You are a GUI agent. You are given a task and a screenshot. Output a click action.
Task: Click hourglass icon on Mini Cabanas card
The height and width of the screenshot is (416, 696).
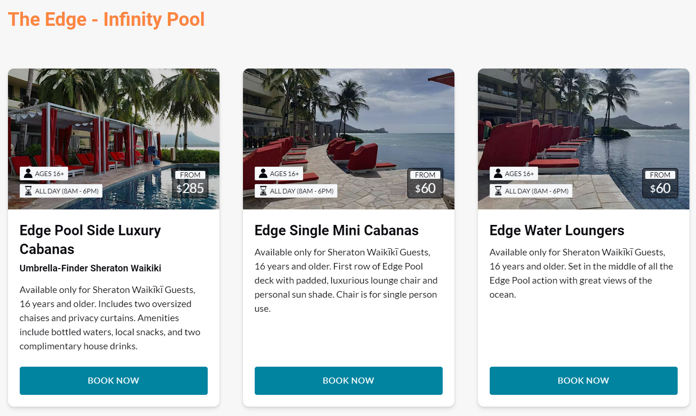click(263, 191)
